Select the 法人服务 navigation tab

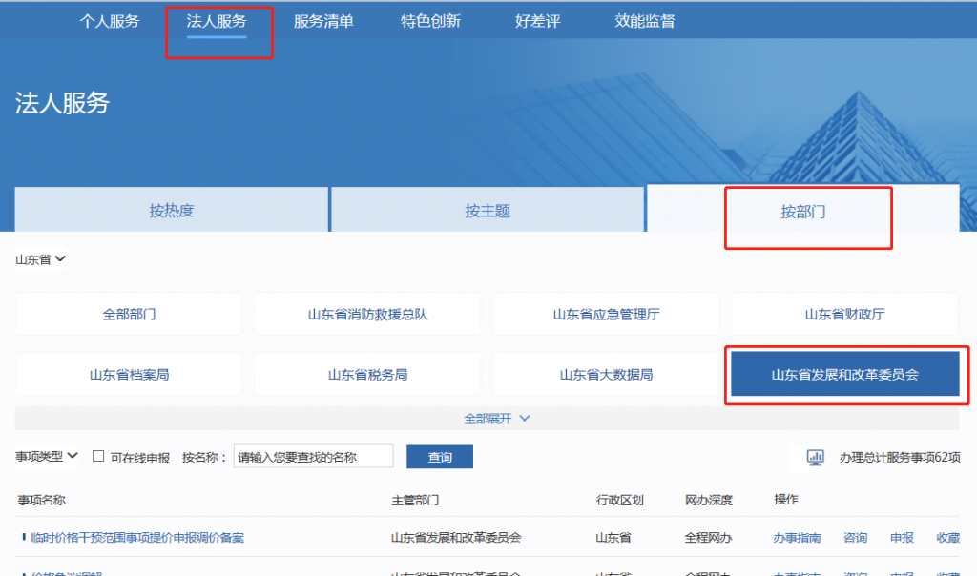click(x=217, y=21)
